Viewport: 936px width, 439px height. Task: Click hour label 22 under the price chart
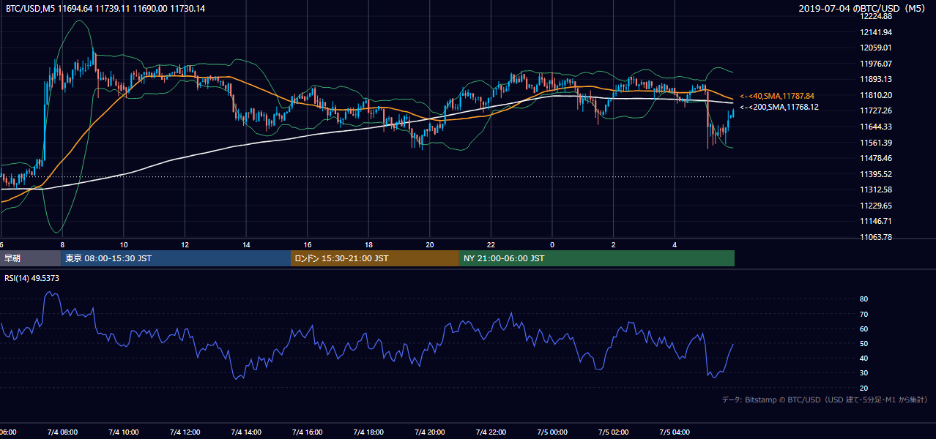[x=491, y=244]
